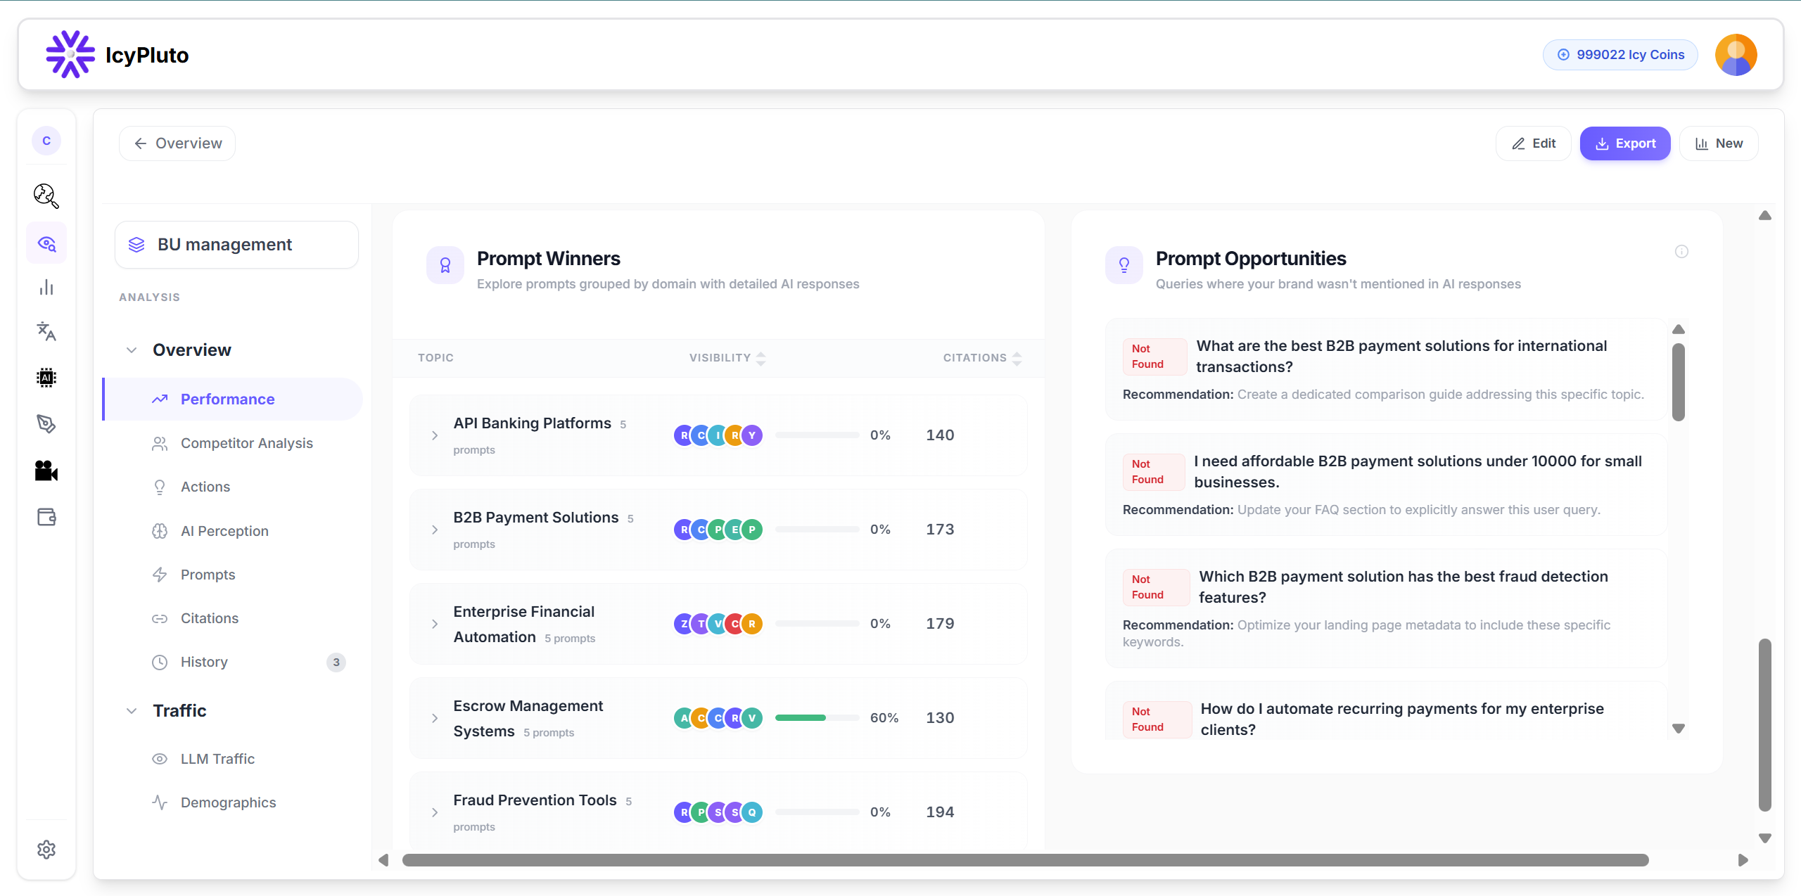The height and width of the screenshot is (896, 1801).
Task: Select the bar chart sidebar icon
Action: tap(46, 287)
